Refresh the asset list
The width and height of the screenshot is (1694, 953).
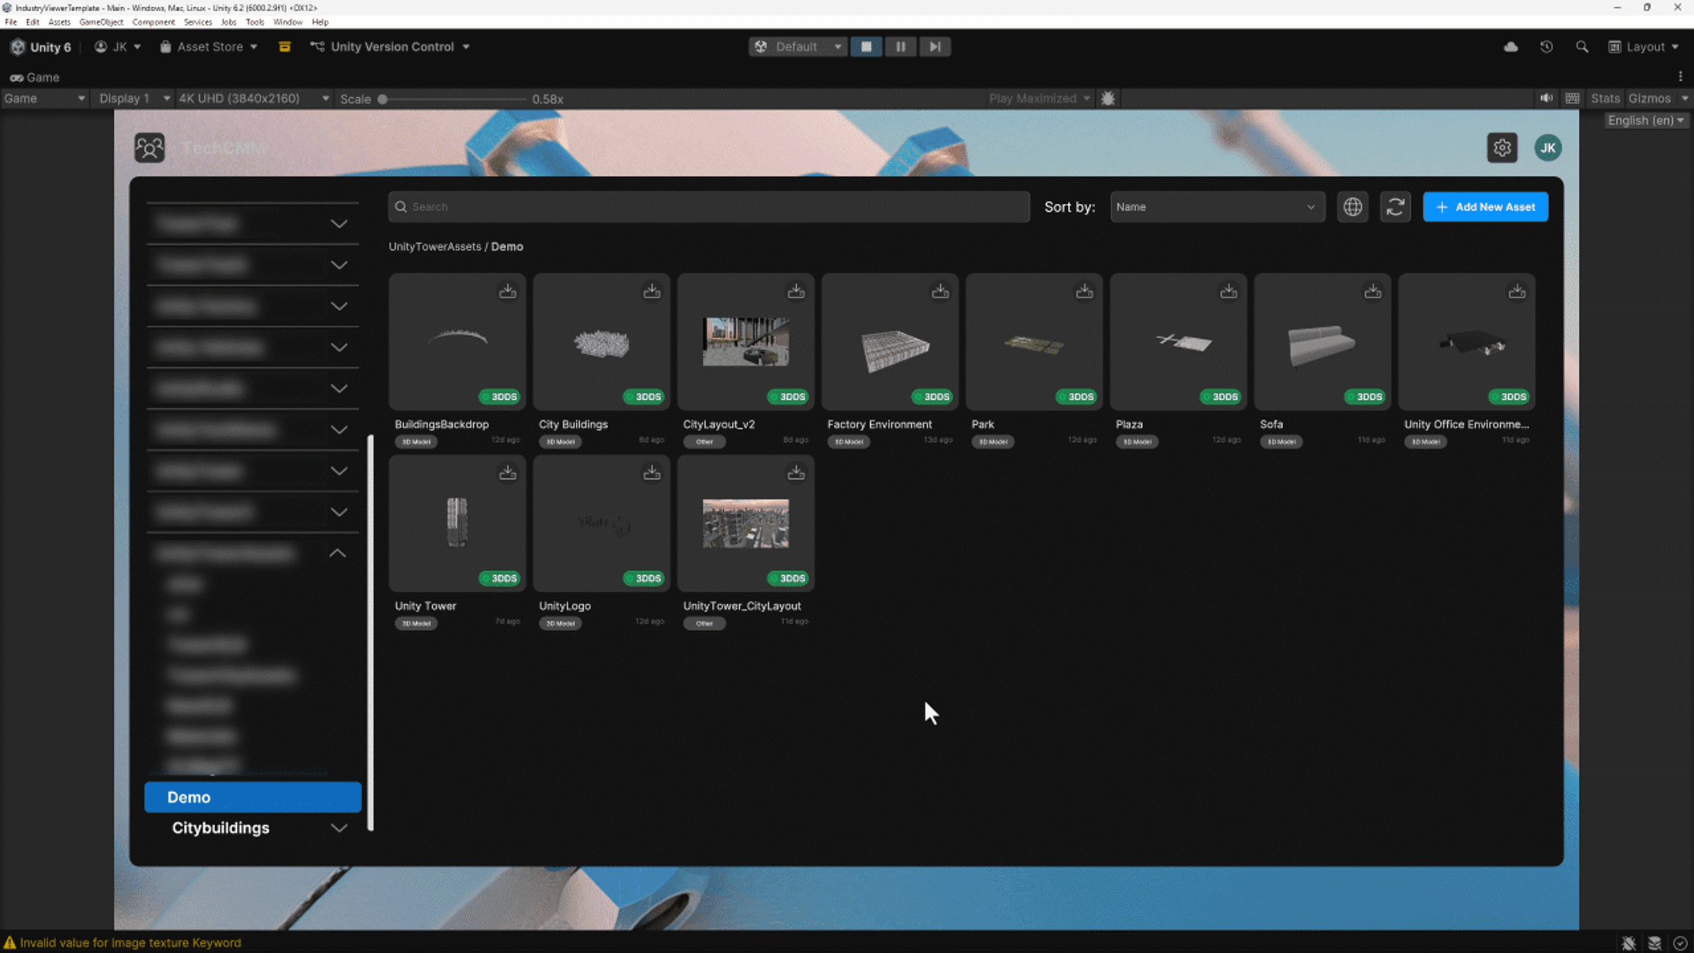1396,207
